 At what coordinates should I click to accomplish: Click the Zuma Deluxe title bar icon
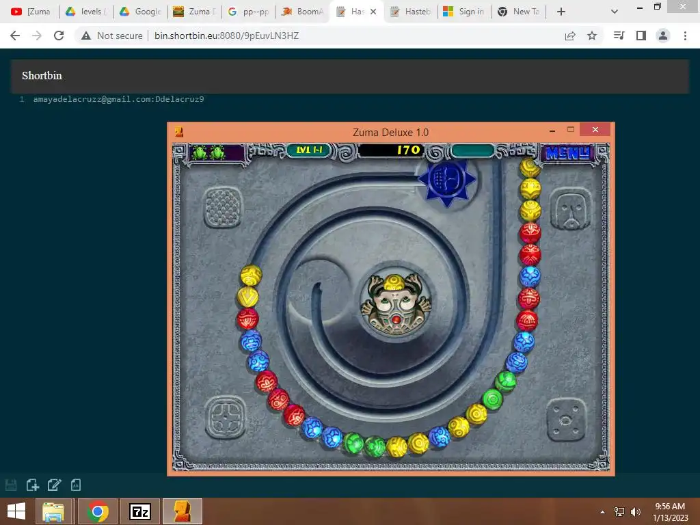pyautogui.click(x=179, y=132)
